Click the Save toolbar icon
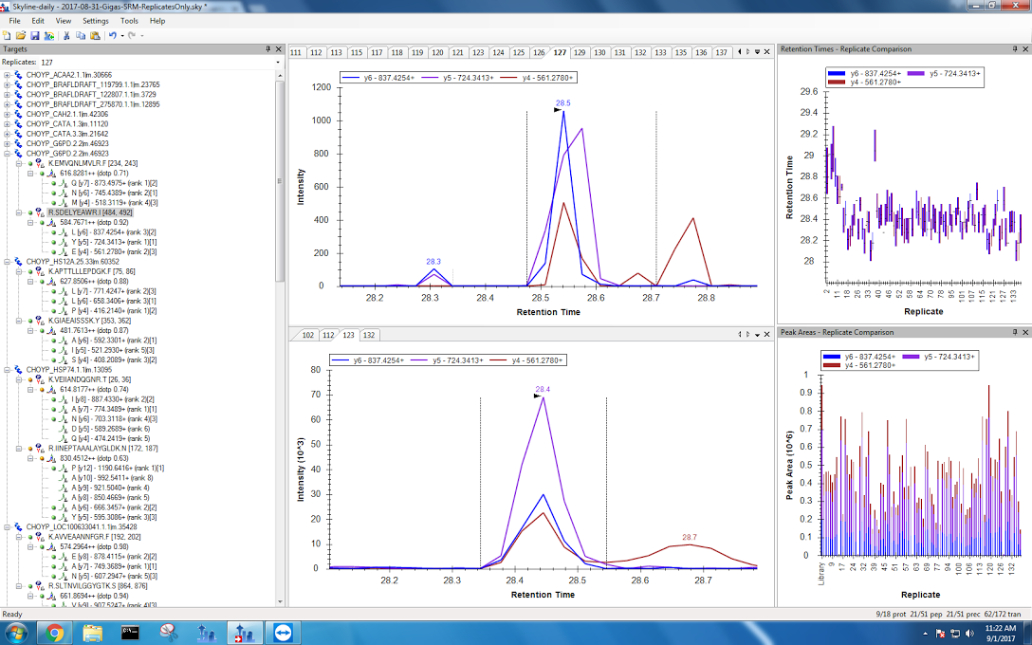Viewport: 1032px width, 645px height. 34,35
